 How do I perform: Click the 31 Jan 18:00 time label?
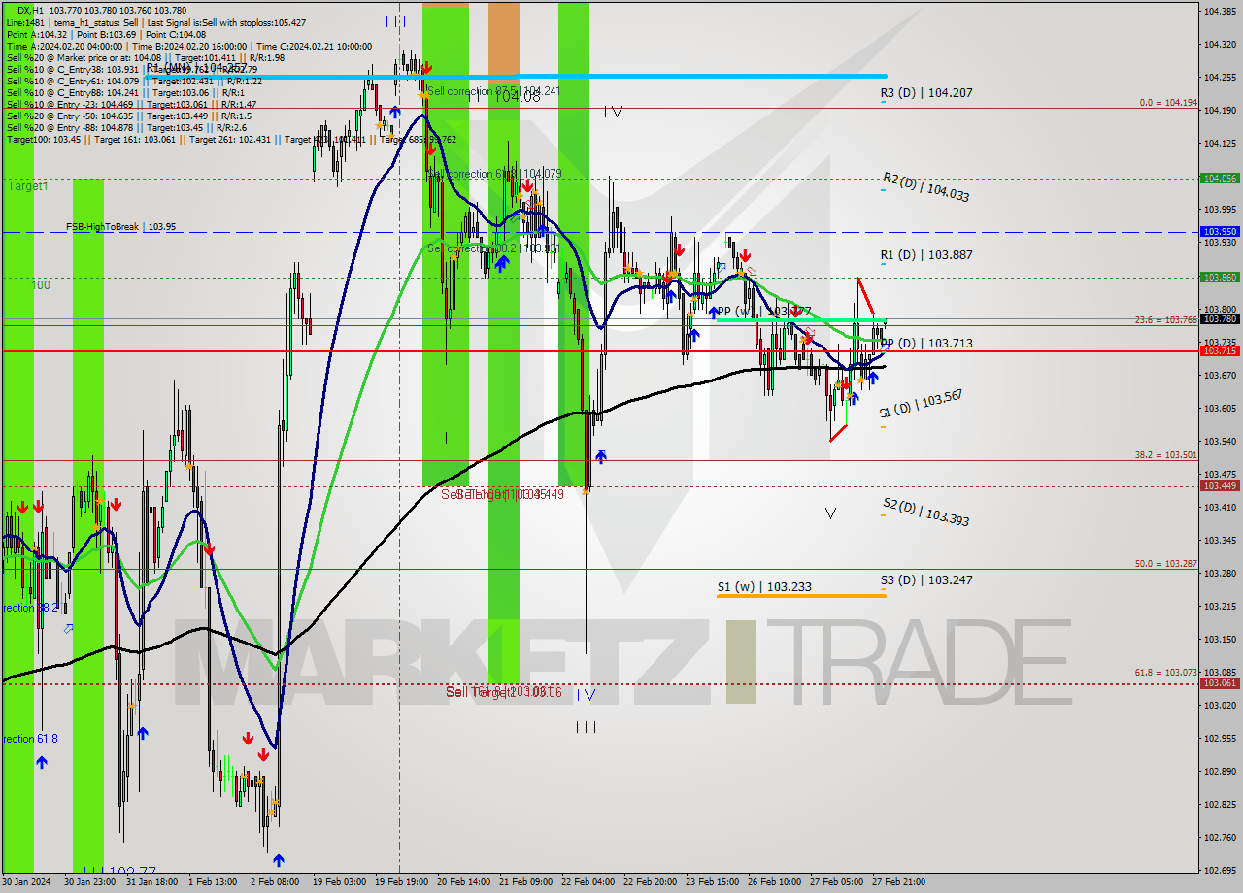click(x=152, y=882)
